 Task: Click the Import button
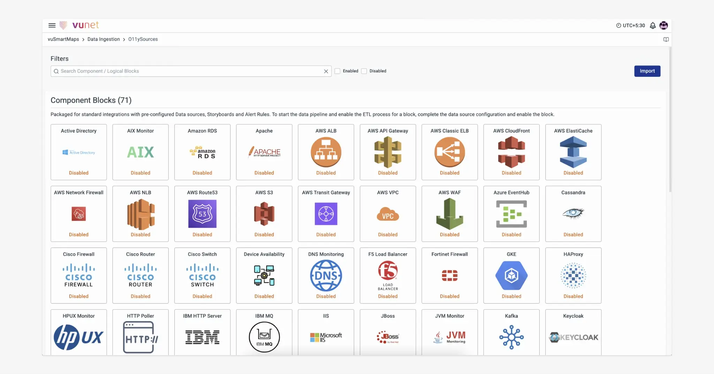(647, 71)
